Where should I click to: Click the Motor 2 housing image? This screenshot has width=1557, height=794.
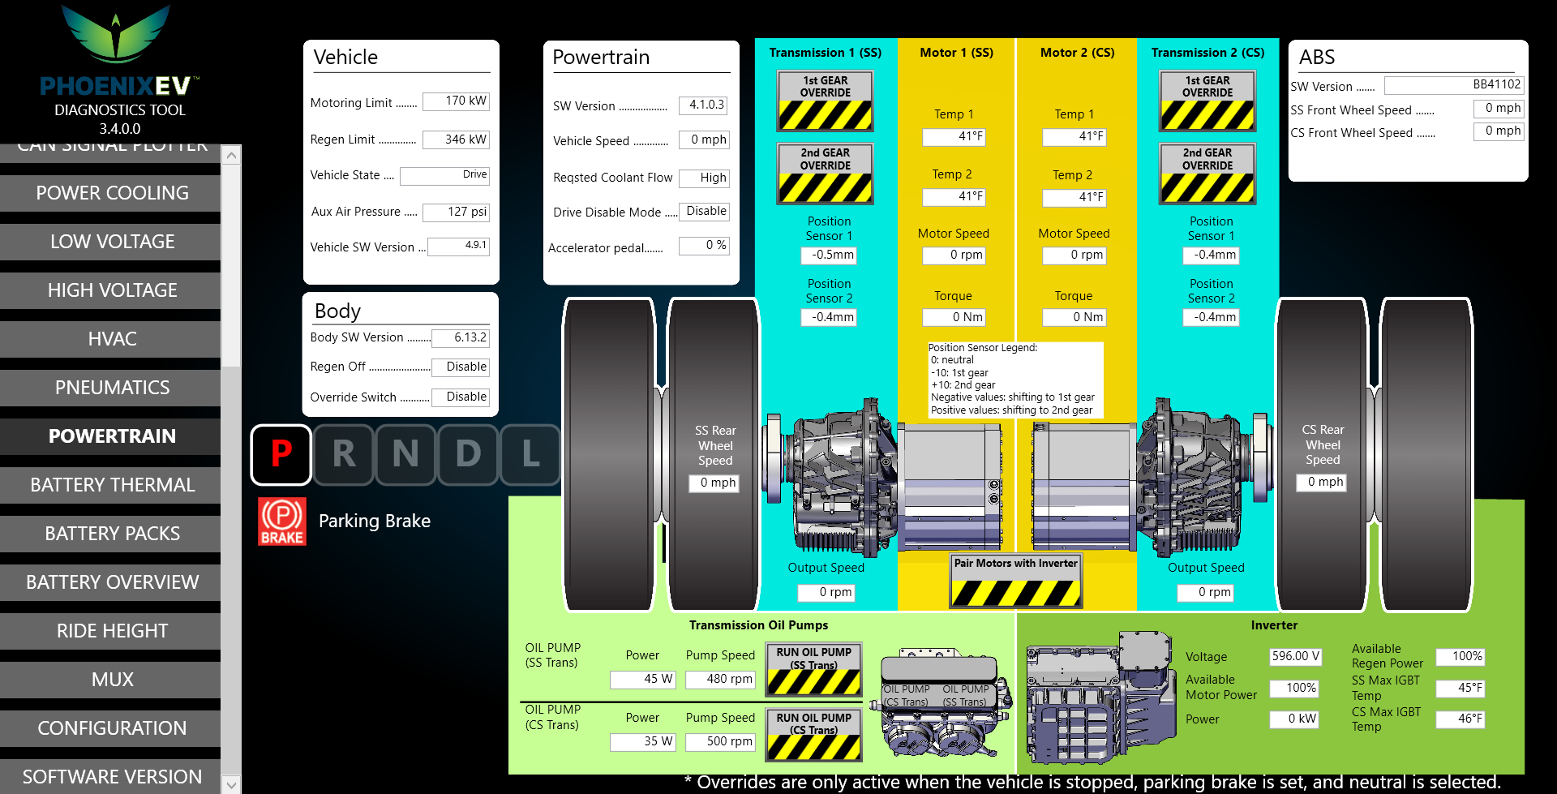[1083, 485]
